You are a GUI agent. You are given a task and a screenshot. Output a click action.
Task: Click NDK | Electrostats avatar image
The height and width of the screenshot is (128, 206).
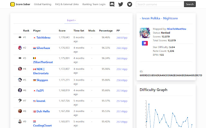point(20,69)
